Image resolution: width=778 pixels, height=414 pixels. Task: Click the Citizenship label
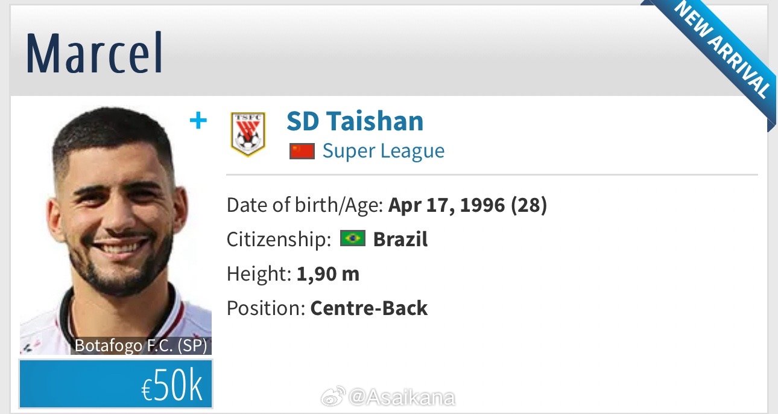click(x=279, y=240)
